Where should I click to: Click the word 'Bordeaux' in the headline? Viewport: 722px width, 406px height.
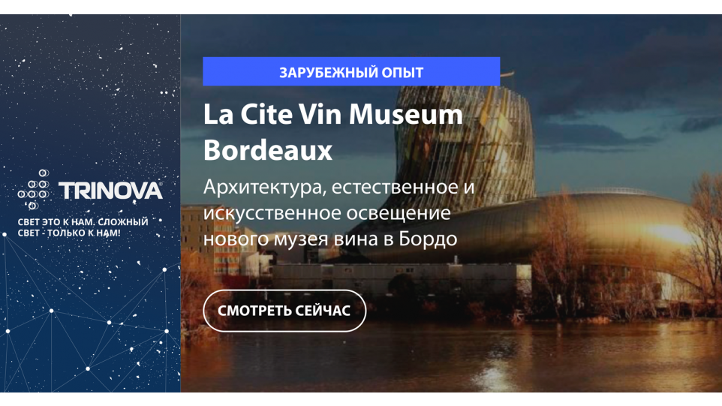point(267,149)
